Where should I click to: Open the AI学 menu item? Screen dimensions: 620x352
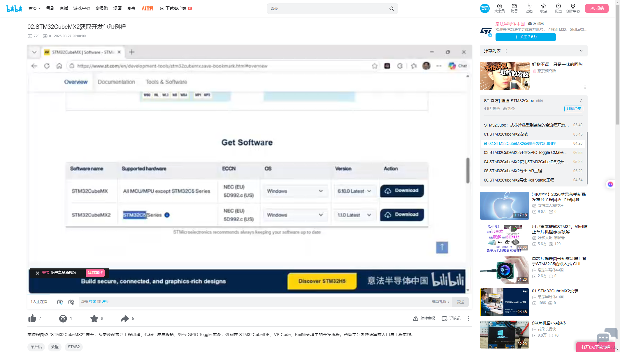coord(147,8)
